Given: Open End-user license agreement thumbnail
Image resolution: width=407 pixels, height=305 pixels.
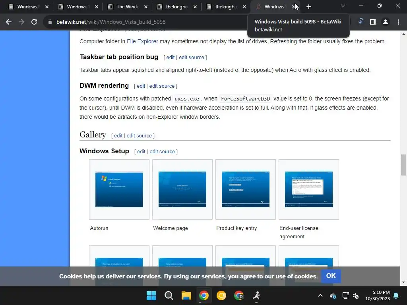Looking at the screenshot, I should coord(308,189).
